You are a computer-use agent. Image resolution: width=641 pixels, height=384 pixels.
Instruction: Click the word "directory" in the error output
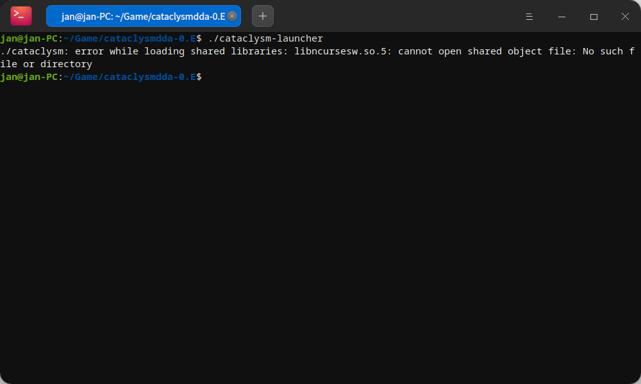(x=66, y=64)
